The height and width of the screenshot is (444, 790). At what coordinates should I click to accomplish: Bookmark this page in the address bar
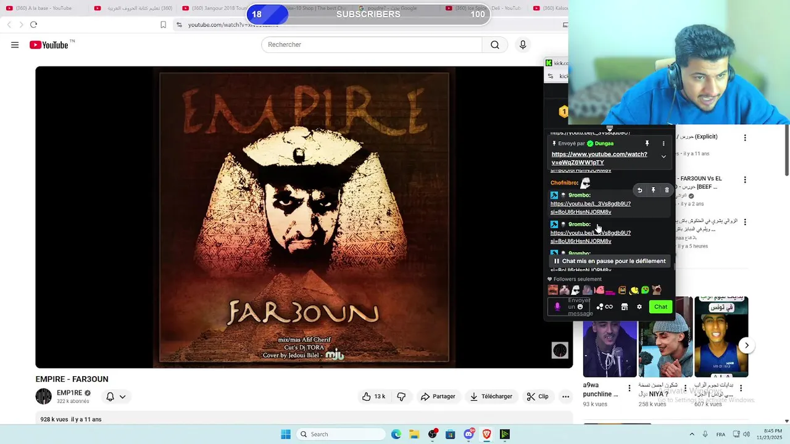point(163,25)
